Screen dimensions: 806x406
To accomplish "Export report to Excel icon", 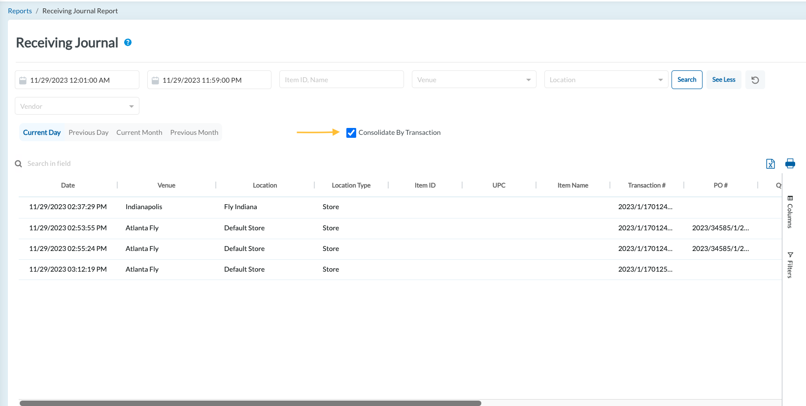I will coord(771,164).
